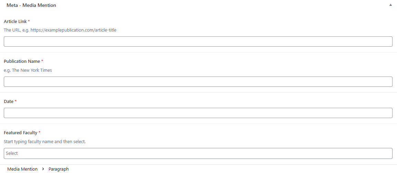Click the required asterisk beside Featured Faculty
Screen dimensions: 397x173
pos(39,132)
